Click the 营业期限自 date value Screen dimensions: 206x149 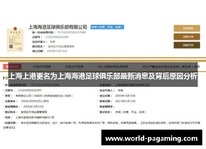[x=33, y=107]
